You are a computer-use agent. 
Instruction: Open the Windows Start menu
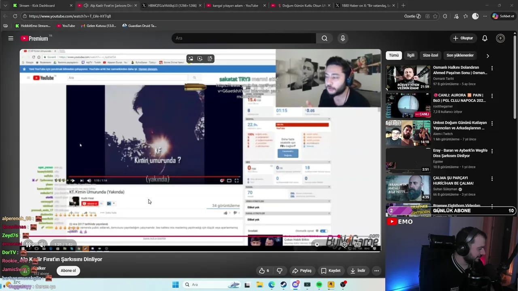coord(175,285)
